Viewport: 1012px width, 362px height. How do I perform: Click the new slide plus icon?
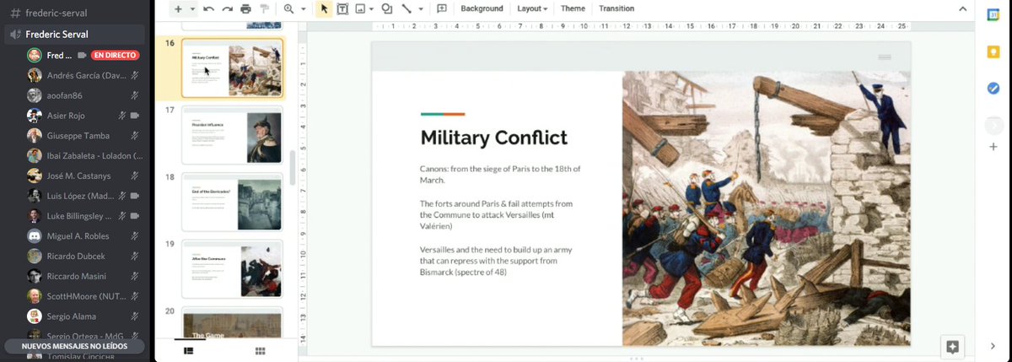(x=177, y=8)
